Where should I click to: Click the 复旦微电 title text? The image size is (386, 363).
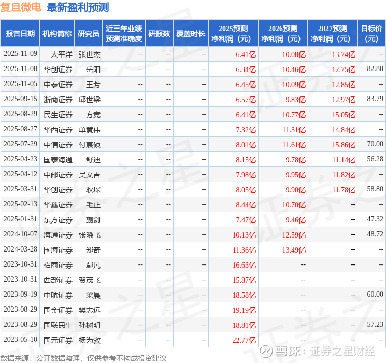coord(21,7)
